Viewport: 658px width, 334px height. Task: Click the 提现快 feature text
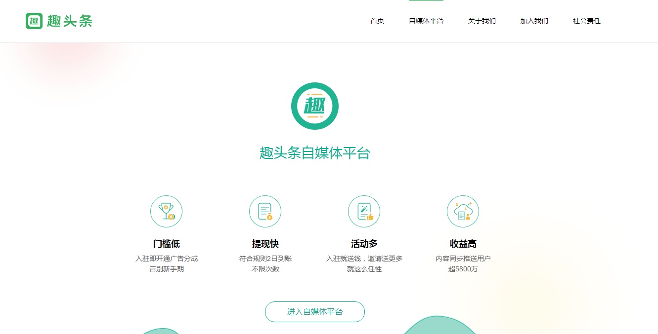point(265,244)
